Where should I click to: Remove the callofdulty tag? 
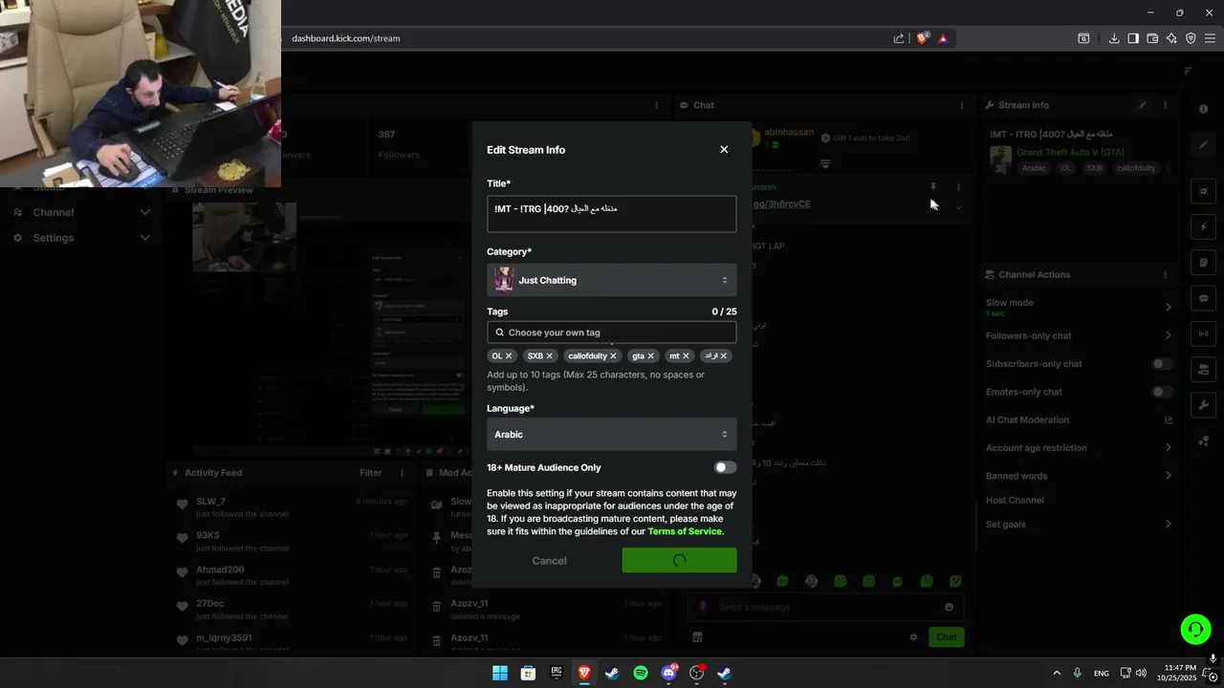(613, 355)
